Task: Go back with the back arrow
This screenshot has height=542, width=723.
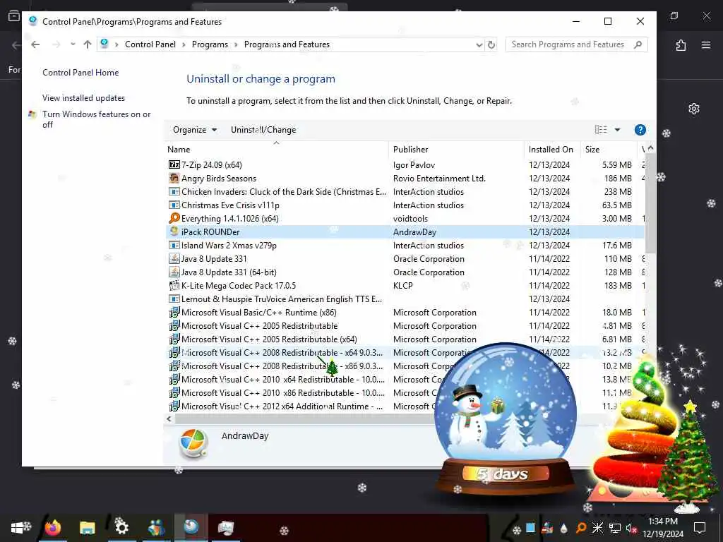Action: click(35, 44)
